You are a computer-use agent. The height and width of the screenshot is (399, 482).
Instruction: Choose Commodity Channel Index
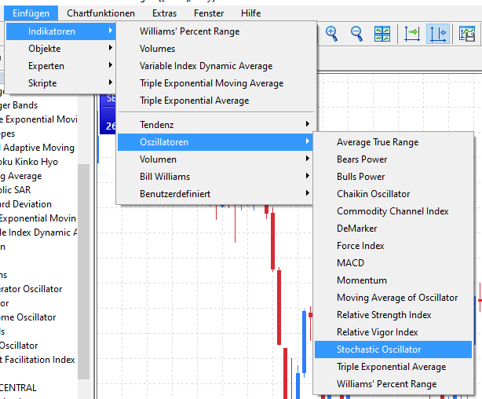[393, 211]
